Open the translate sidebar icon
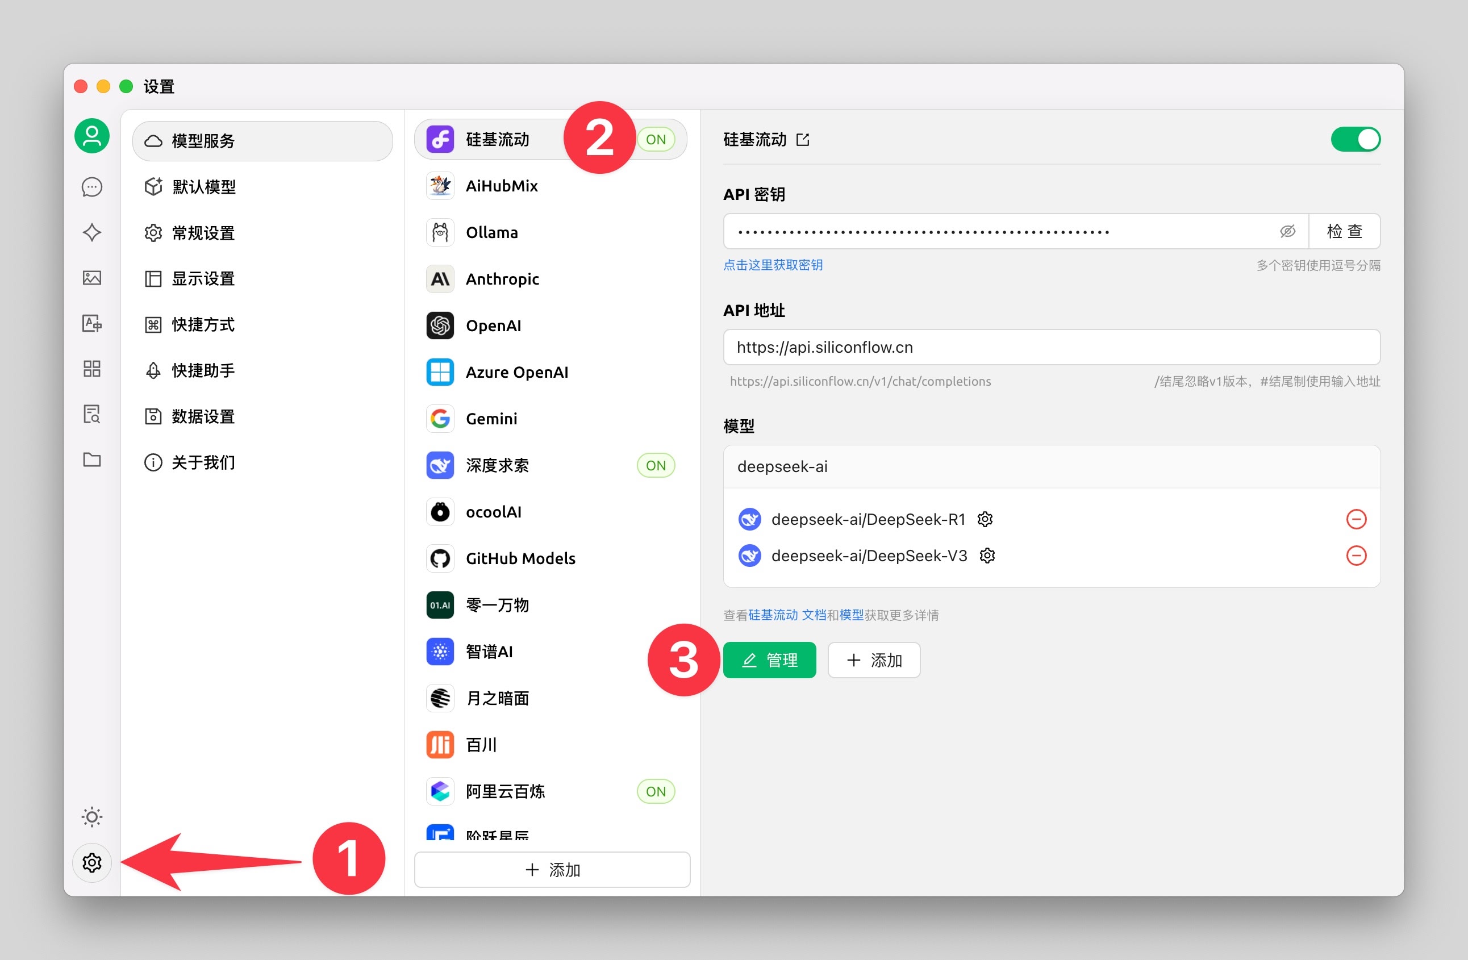 click(92, 323)
